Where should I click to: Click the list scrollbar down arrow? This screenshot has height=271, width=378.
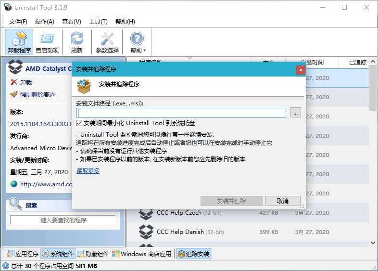tap(373, 243)
